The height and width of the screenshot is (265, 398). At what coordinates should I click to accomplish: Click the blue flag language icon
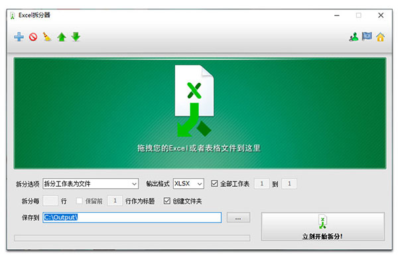(367, 37)
